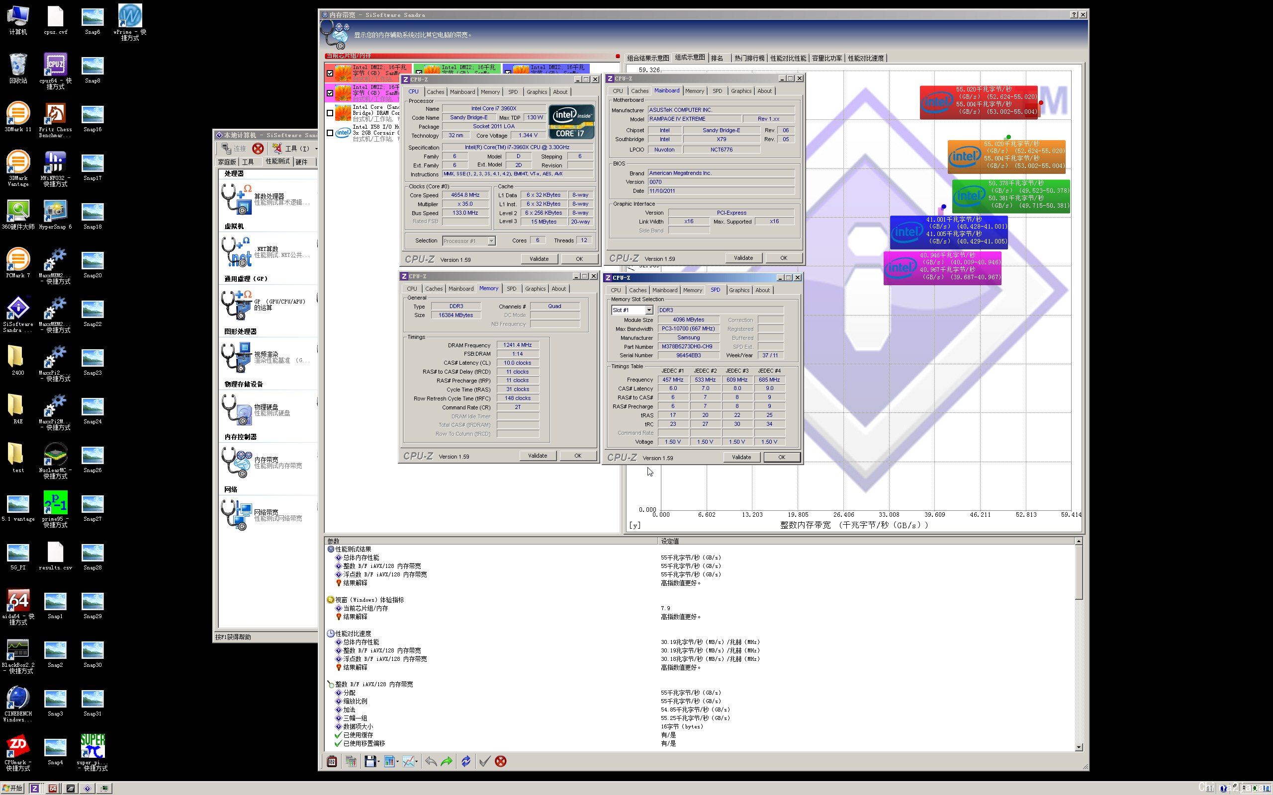
Task: Open cpuz64 desktop shortcut
Action: click(55, 71)
